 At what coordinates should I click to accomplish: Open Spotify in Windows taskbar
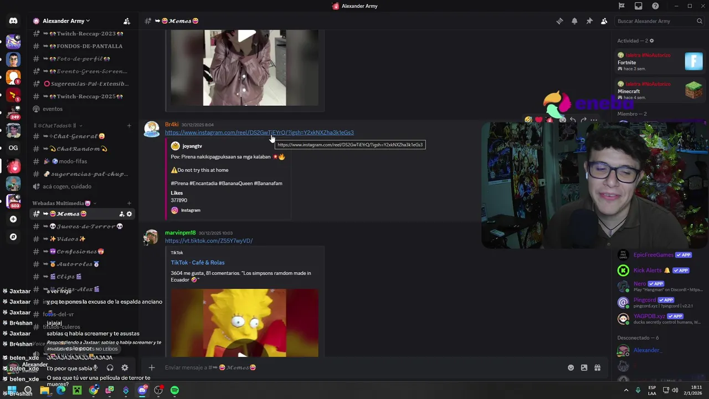coord(174,390)
